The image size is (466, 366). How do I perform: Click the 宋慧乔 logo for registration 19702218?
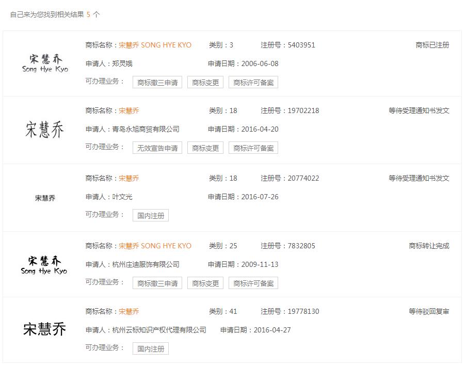(44, 130)
